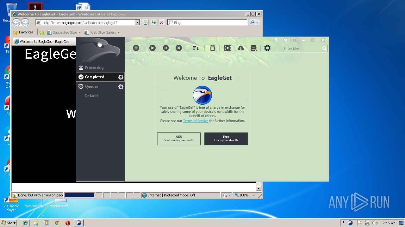Open retailloss.rtf desktop file
The height and width of the screenshot is (227, 405).
point(59,203)
